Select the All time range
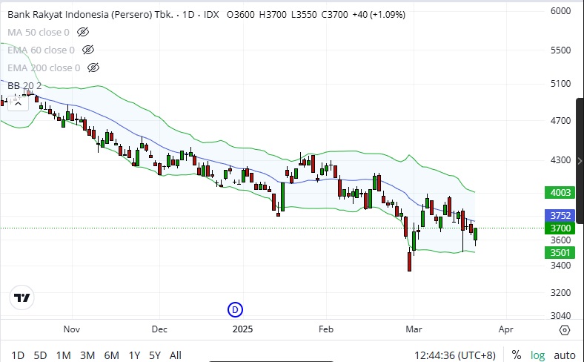This screenshot has width=584, height=362. 176,355
